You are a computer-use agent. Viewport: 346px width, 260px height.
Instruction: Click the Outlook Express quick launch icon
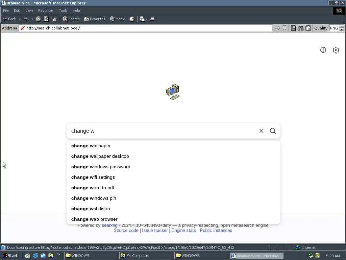click(x=43, y=256)
